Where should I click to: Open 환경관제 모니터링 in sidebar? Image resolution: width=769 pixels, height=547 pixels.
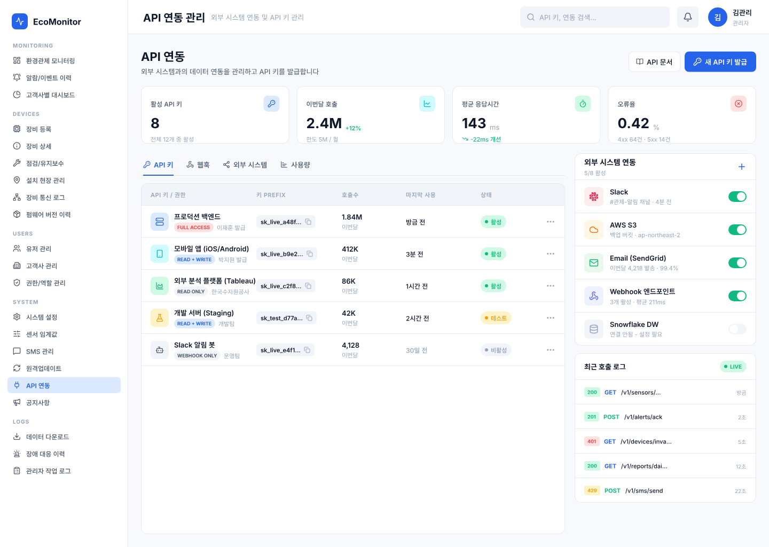coord(64,61)
